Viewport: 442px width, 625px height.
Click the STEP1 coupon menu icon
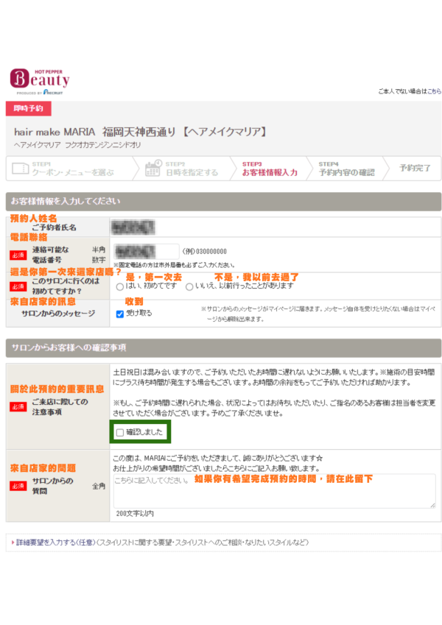click(21, 168)
